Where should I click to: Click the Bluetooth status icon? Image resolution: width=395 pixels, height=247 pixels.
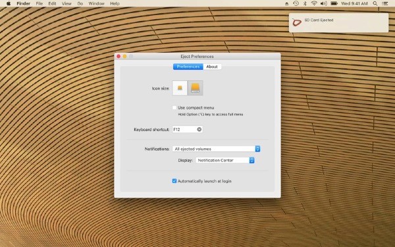tap(305, 3)
